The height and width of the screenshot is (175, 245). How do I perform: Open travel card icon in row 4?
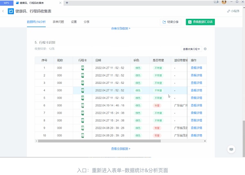[x=82, y=90]
